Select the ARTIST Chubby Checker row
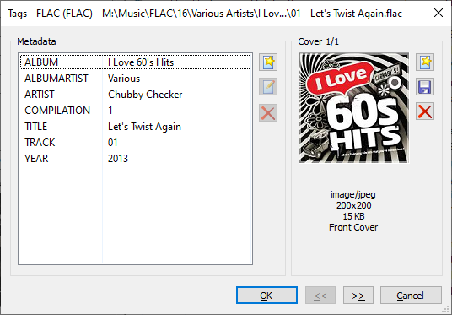452x315 pixels. point(135,95)
